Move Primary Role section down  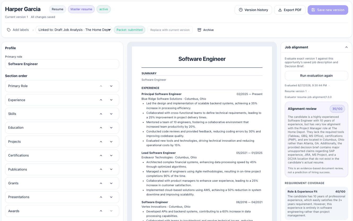click(111, 86)
